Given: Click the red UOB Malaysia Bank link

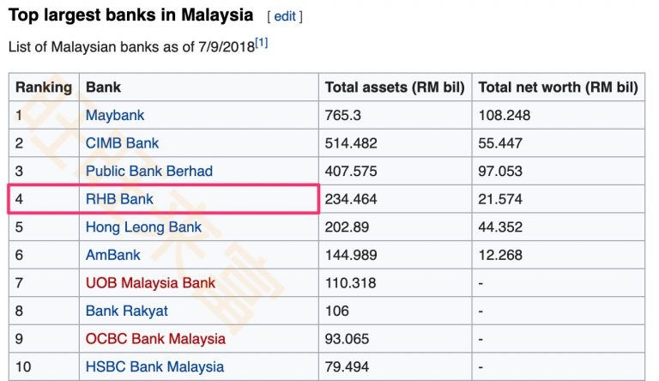Looking at the screenshot, I should (150, 283).
